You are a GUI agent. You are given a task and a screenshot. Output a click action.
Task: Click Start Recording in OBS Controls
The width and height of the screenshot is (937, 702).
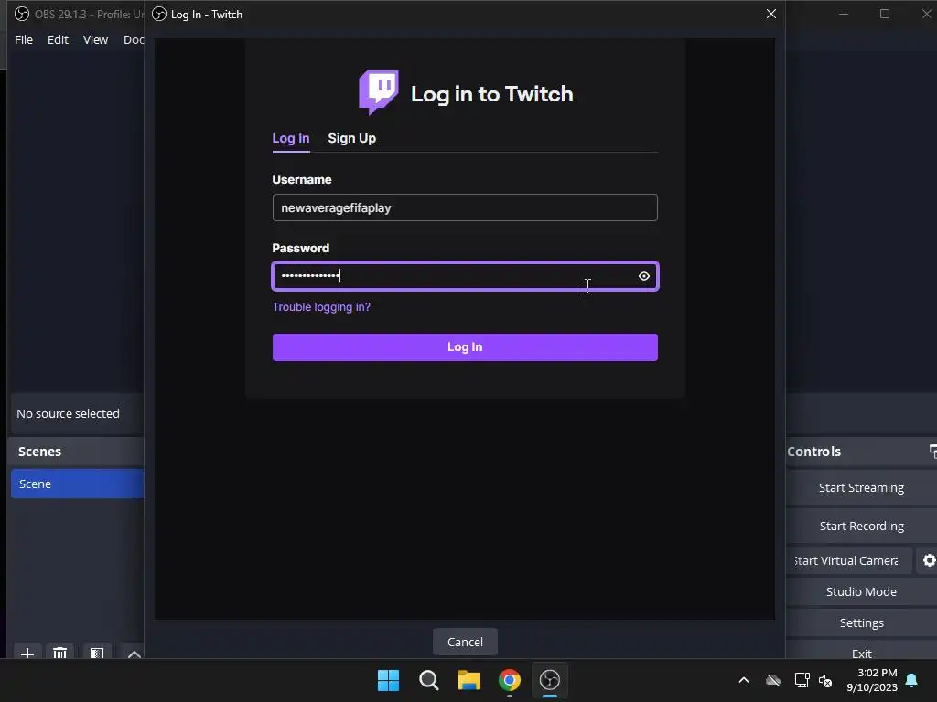pyautogui.click(x=861, y=526)
